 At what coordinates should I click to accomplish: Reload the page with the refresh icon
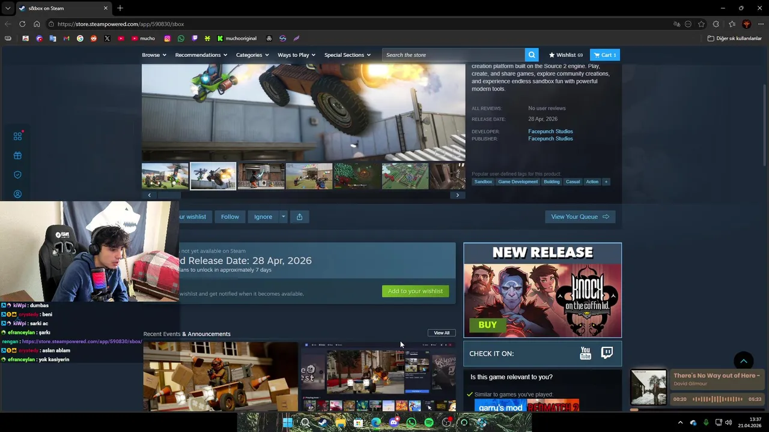tap(22, 24)
